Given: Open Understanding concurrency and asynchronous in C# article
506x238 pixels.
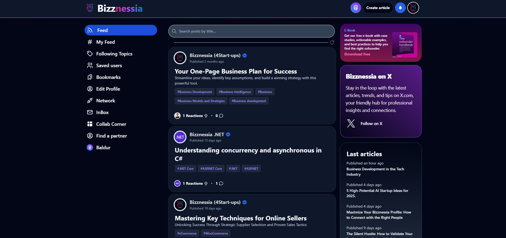Looking at the screenshot, I should click(248, 154).
